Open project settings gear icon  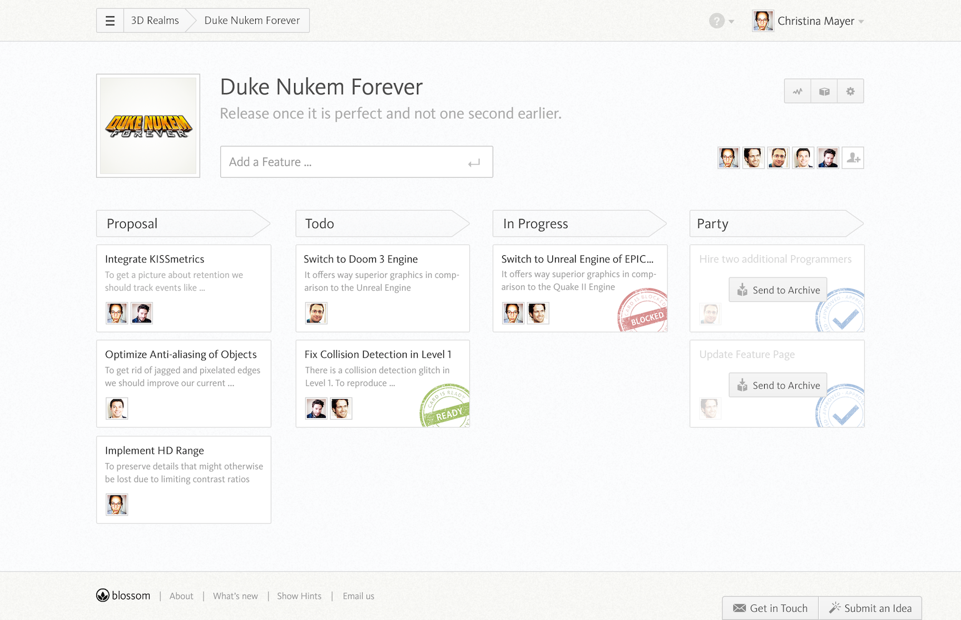pos(850,91)
